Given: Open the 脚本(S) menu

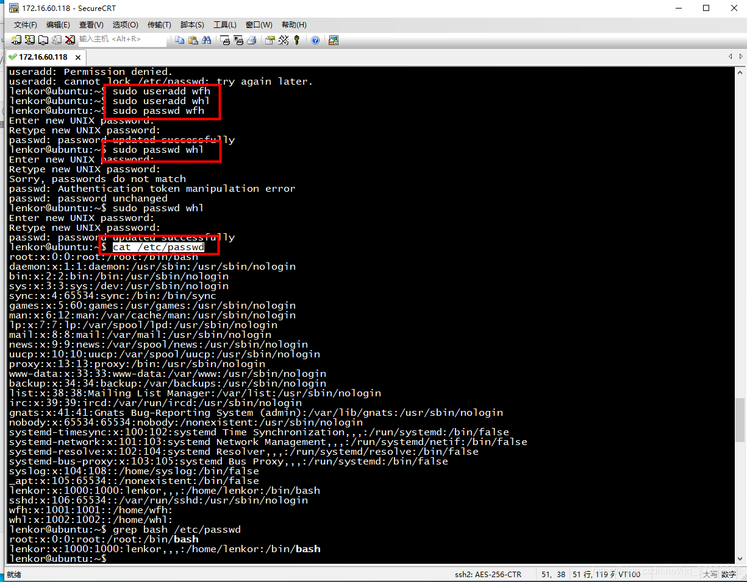Looking at the screenshot, I should pos(192,25).
